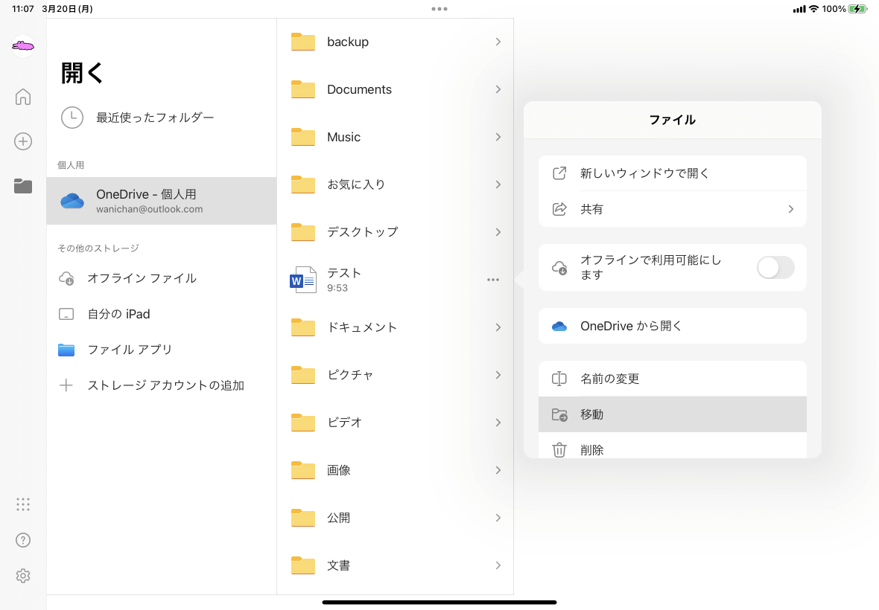
Task: Tap the profile avatar picture
Action: [x=23, y=46]
